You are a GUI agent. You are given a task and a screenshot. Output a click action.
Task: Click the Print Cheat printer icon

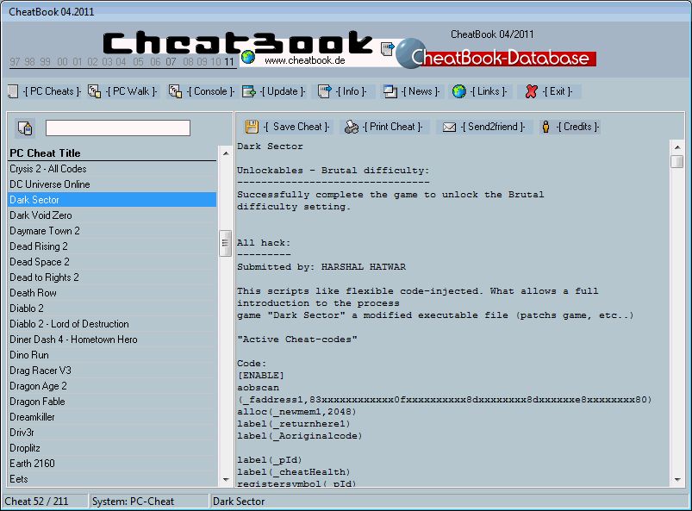[352, 127]
